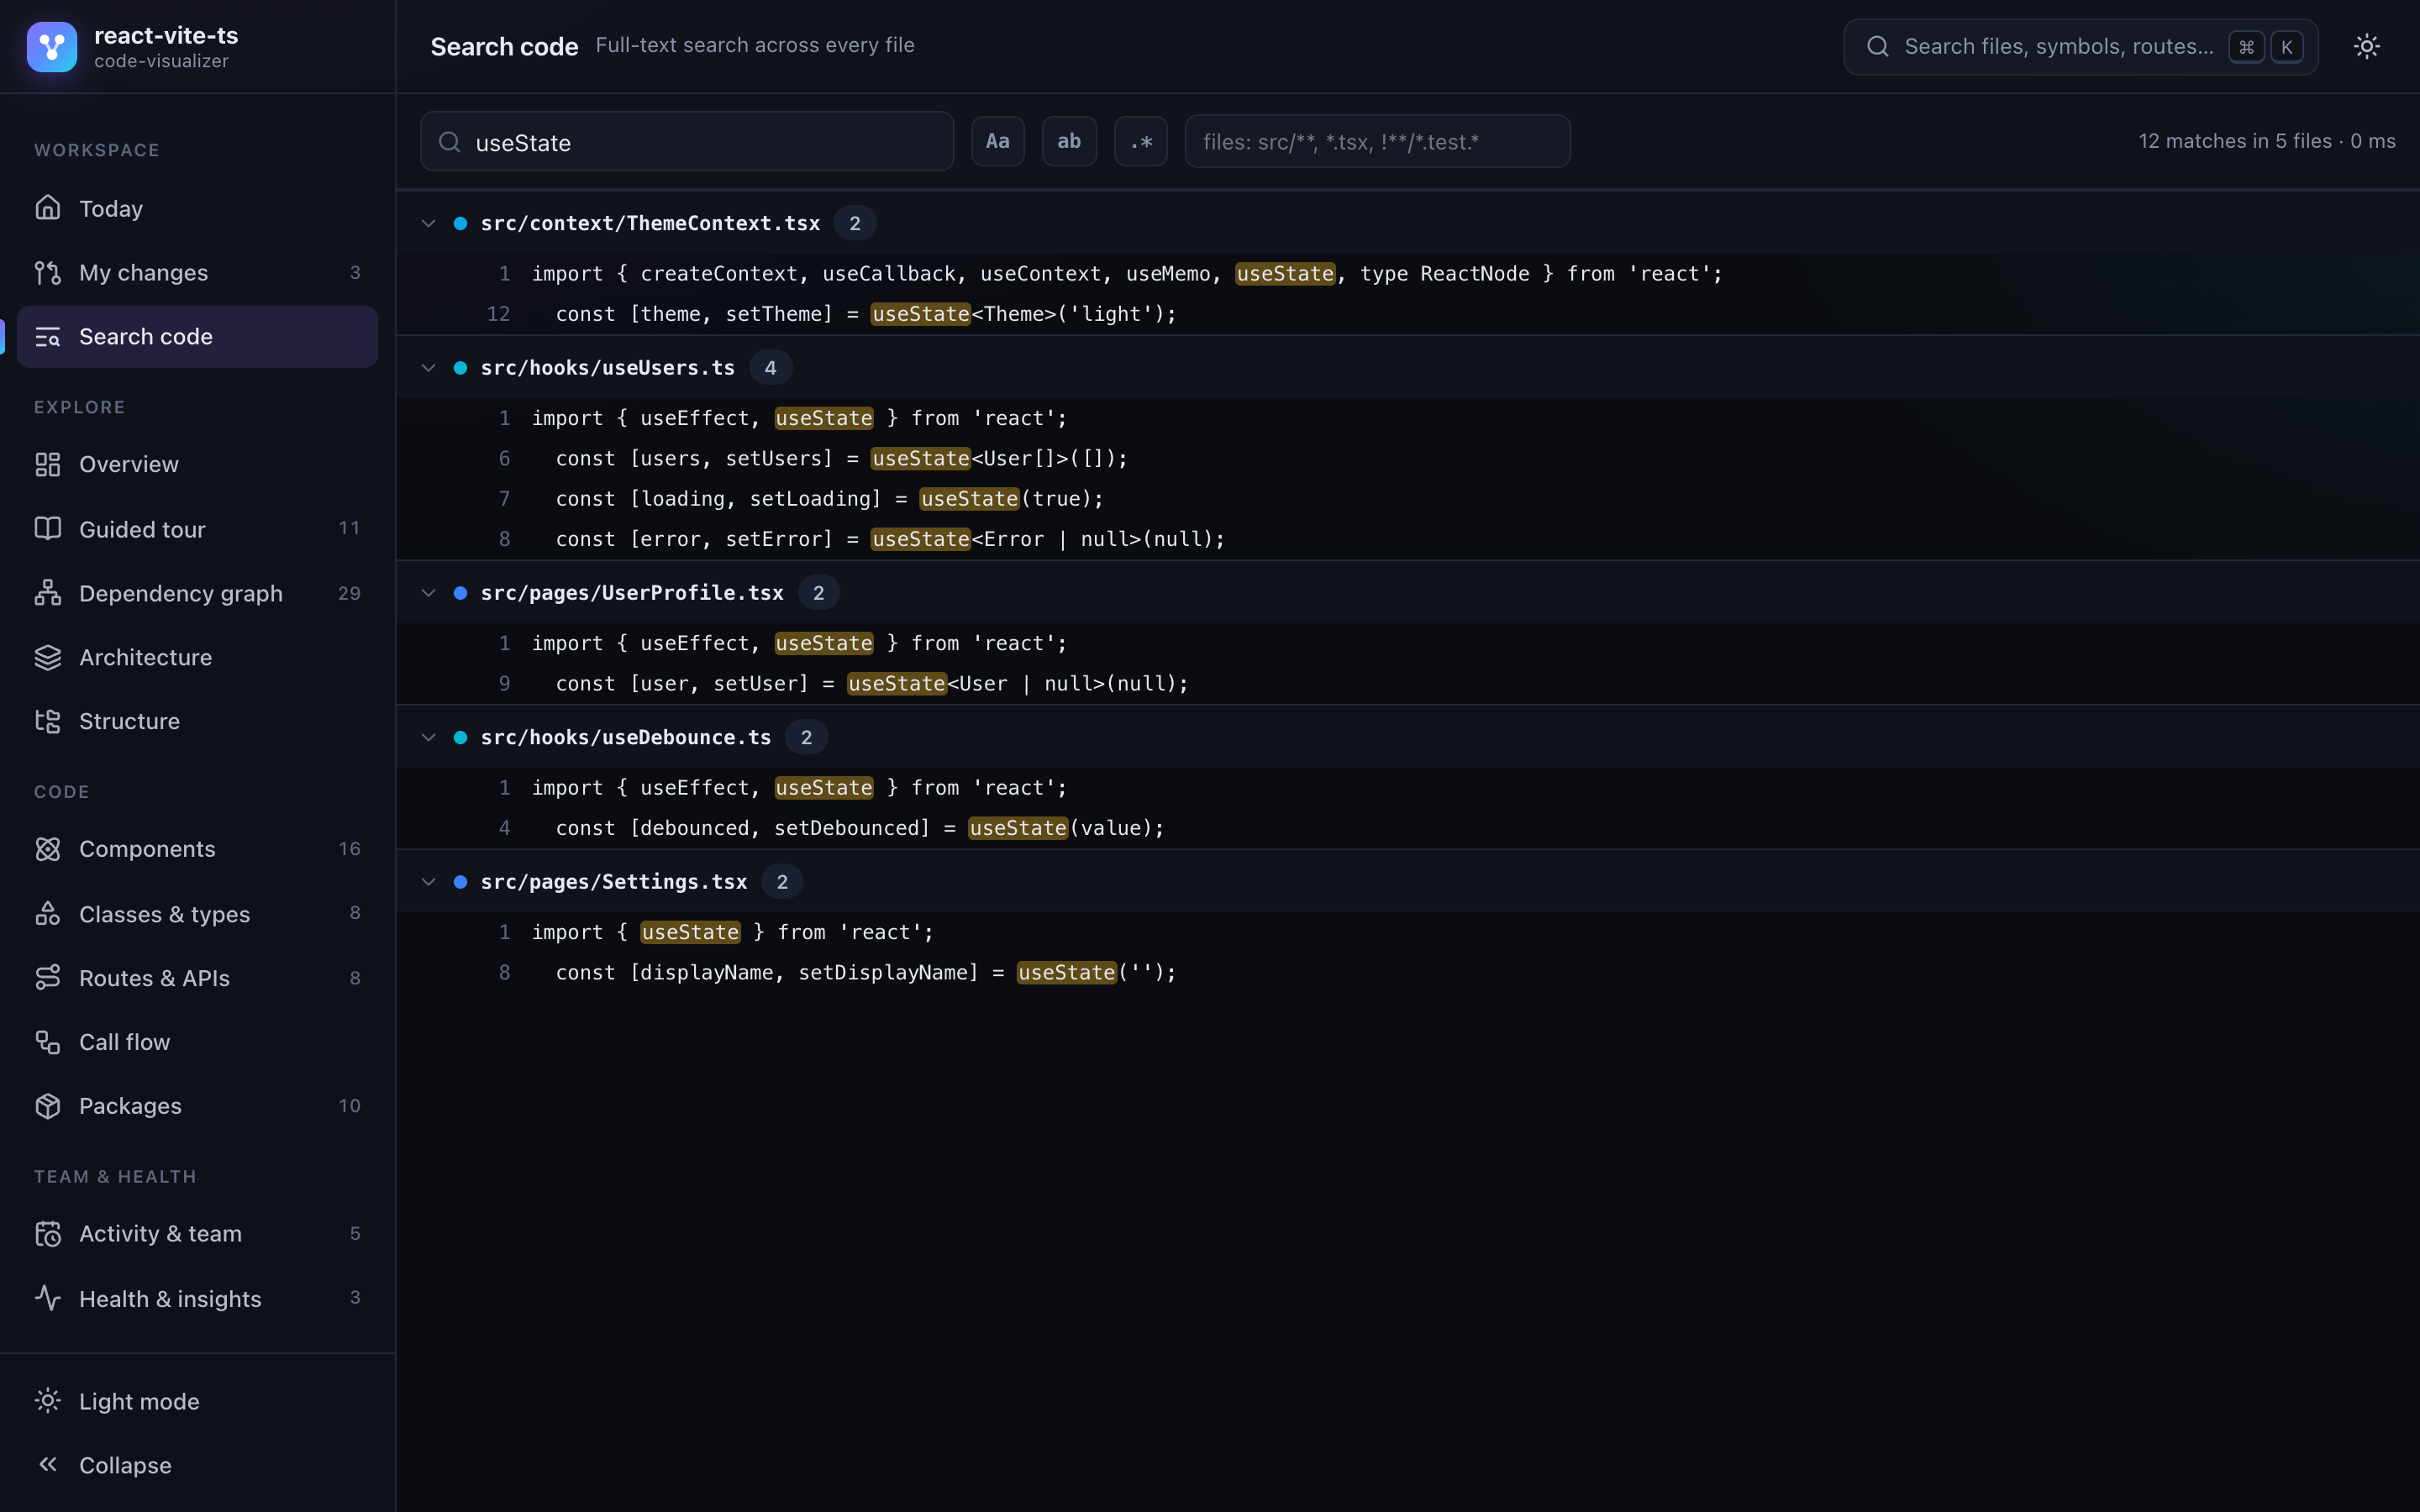Click src/pages/Settings.tsx file name

coord(614,882)
